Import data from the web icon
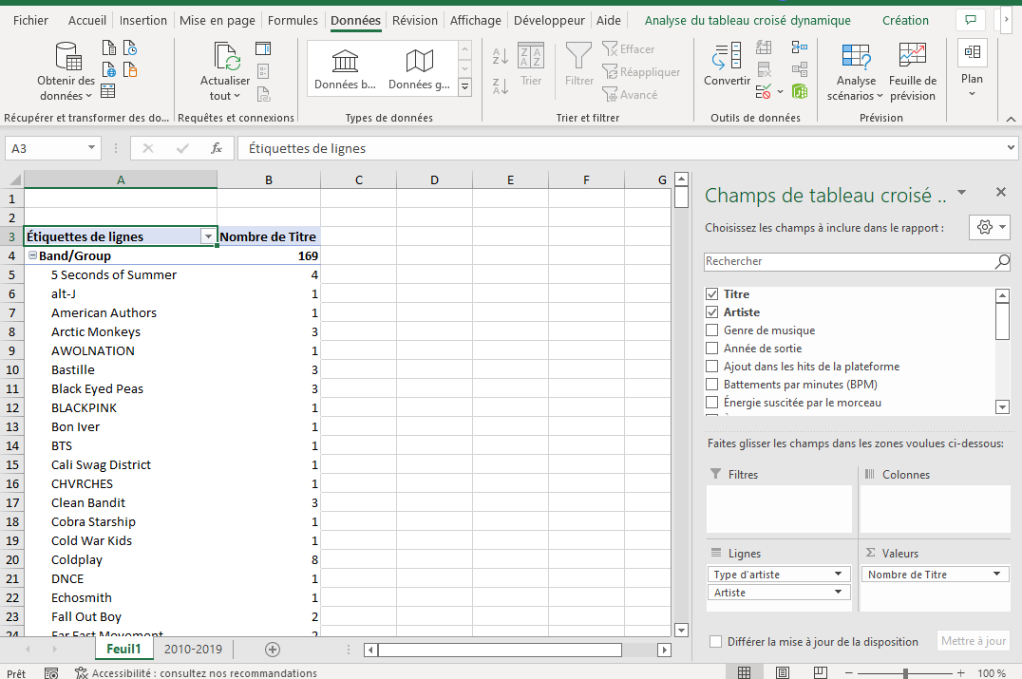 [x=109, y=69]
